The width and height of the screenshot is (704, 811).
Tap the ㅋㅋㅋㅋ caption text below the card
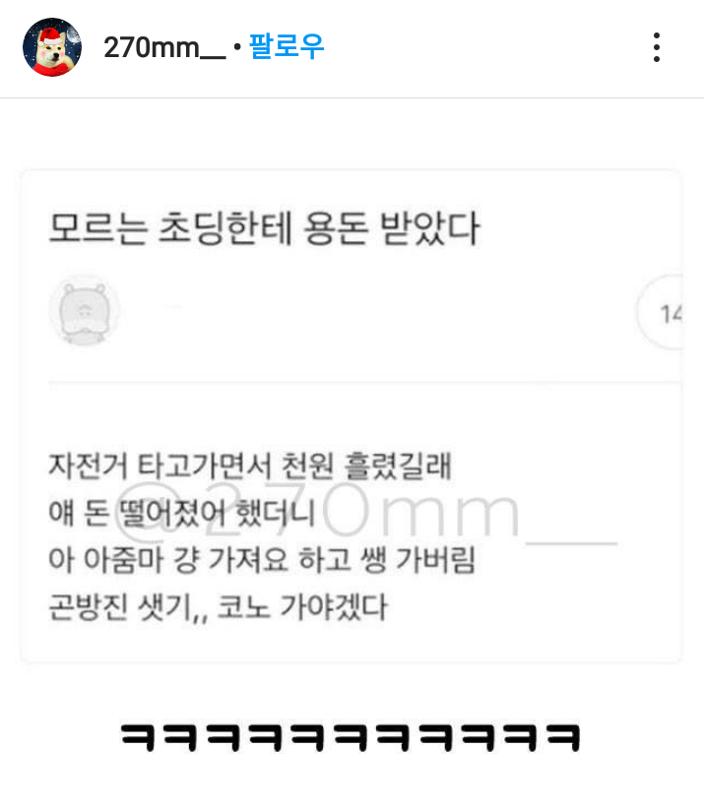[x=351, y=737]
